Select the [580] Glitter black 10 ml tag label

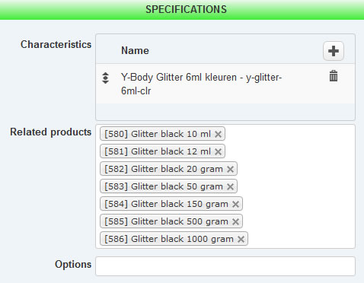158,134
